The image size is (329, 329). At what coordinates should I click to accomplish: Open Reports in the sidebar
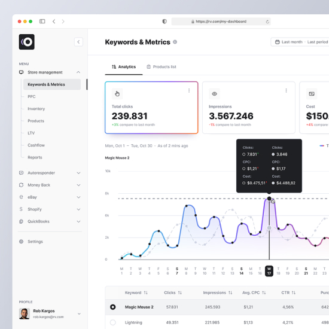pyautogui.click(x=35, y=157)
